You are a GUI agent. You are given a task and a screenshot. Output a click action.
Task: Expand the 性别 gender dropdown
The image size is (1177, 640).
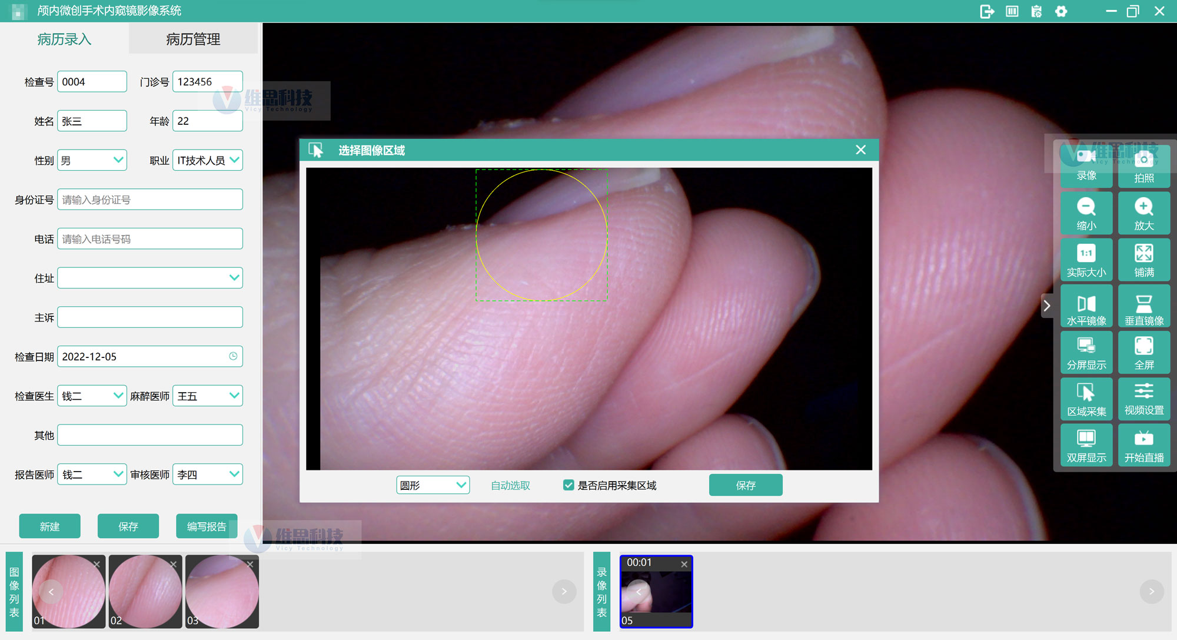pyautogui.click(x=92, y=160)
